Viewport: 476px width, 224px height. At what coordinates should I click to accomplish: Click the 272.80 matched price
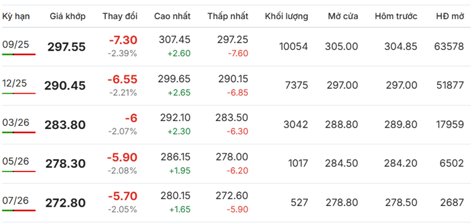66,203
